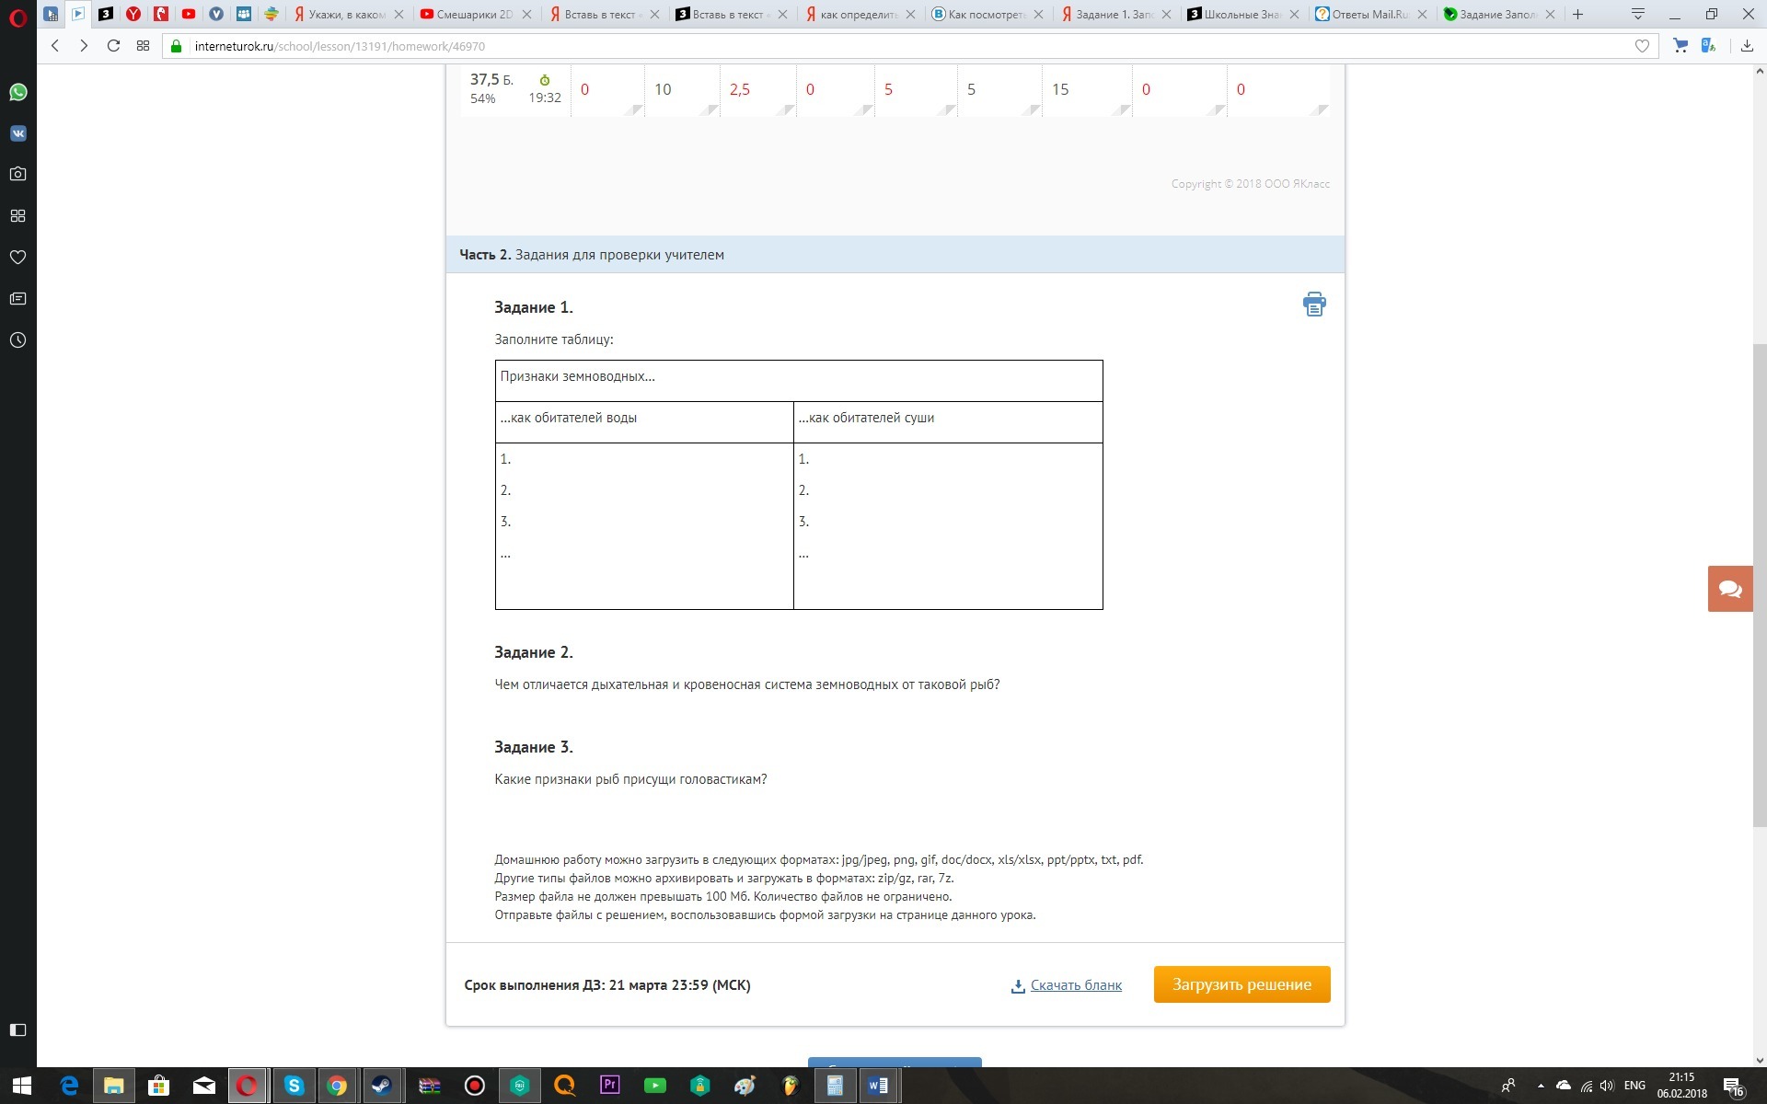Click the print icon next to Задание 1
The image size is (1767, 1104).
(1314, 305)
